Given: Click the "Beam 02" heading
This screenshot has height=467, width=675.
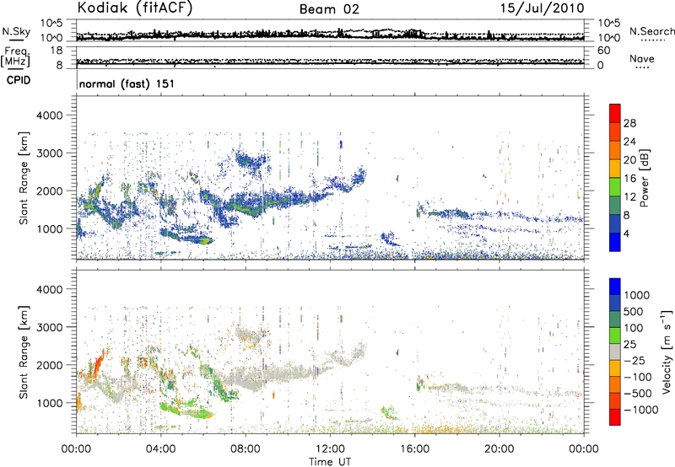Looking at the screenshot, I should 329,9.
